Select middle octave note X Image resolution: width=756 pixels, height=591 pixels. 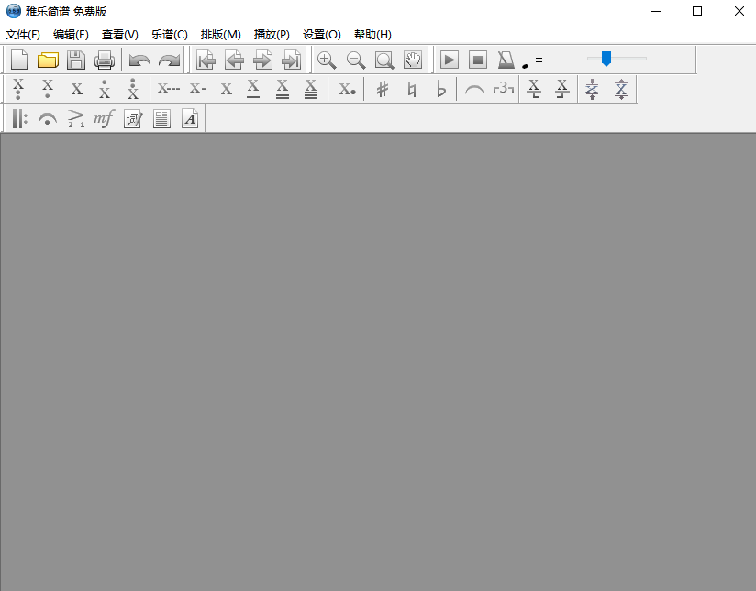pyautogui.click(x=77, y=89)
